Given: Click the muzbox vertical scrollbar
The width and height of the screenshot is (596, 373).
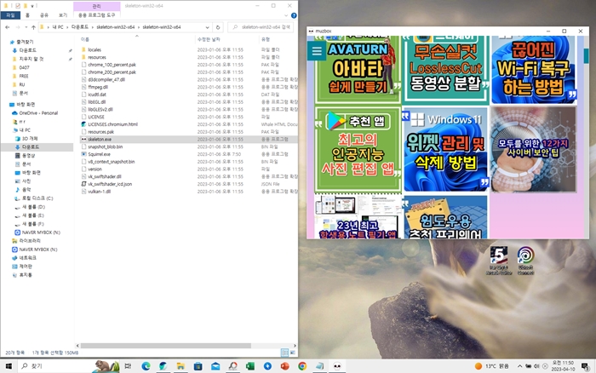Looking at the screenshot, I should click(586, 56).
